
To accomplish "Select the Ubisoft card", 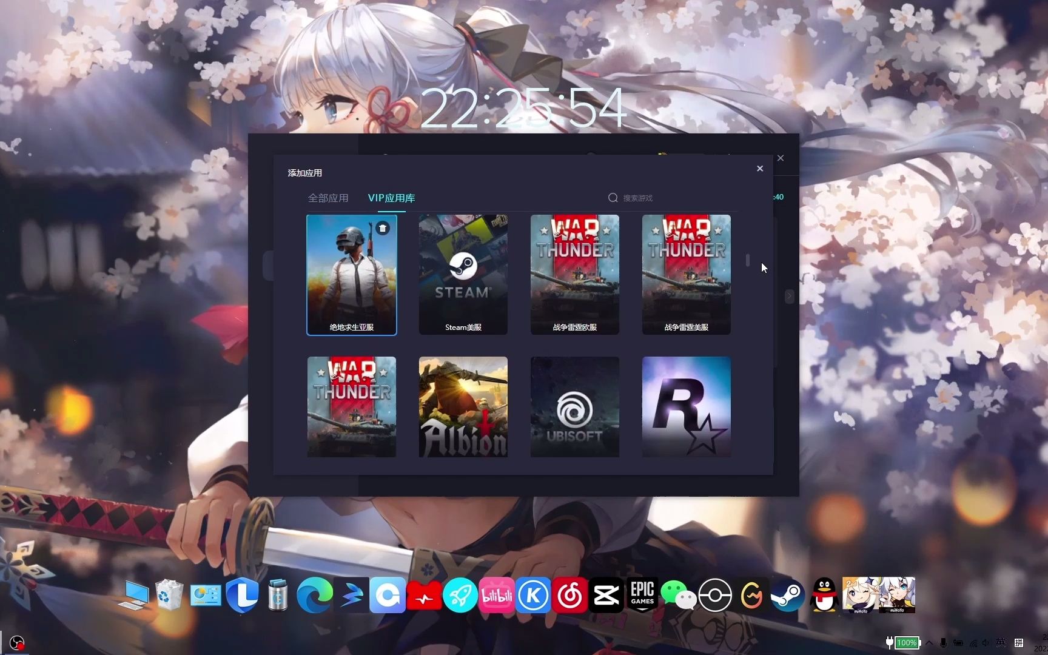I will pos(575,406).
